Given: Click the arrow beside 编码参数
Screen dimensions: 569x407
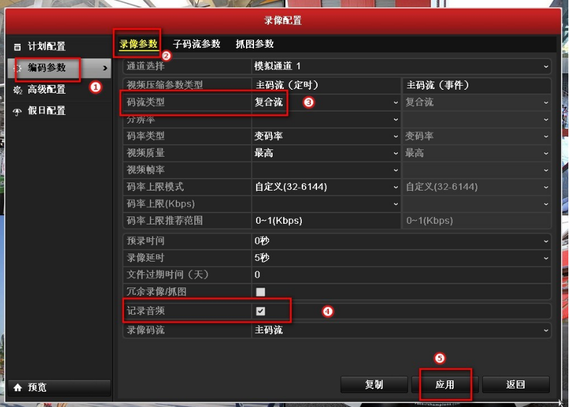Looking at the screenshot, I should (105, 68).
